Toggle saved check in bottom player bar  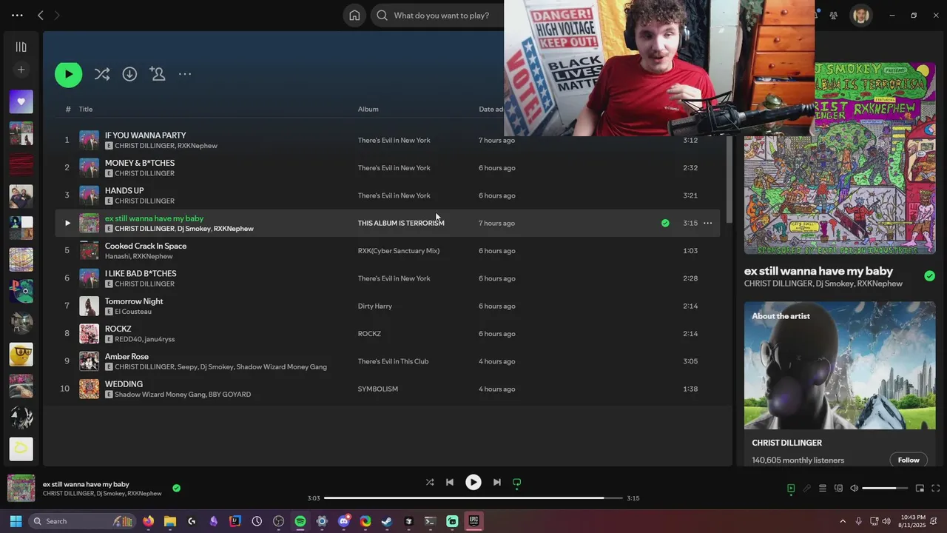point(176,488)
